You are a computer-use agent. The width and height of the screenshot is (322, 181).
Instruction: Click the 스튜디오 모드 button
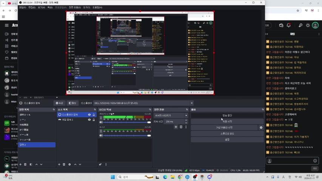227,133
